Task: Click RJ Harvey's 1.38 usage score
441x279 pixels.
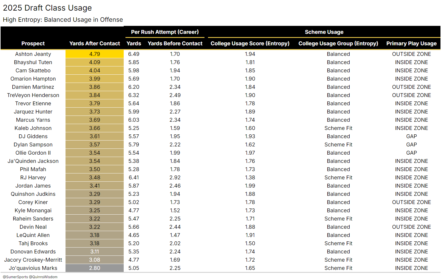Action: 250,178
